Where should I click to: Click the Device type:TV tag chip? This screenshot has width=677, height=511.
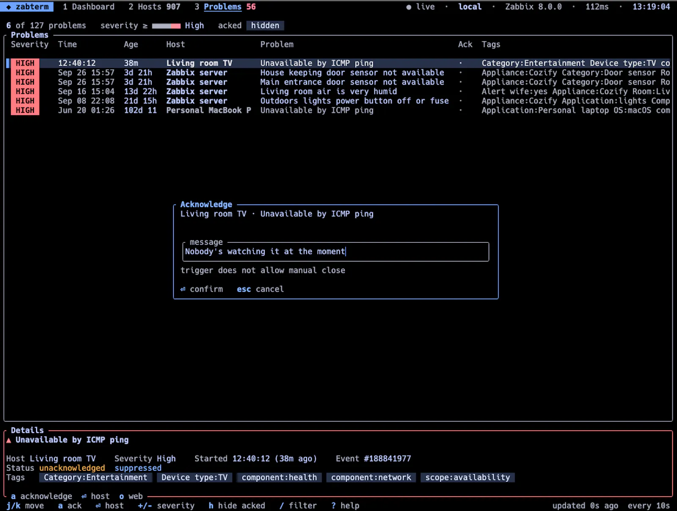click(x=195, y=478)
